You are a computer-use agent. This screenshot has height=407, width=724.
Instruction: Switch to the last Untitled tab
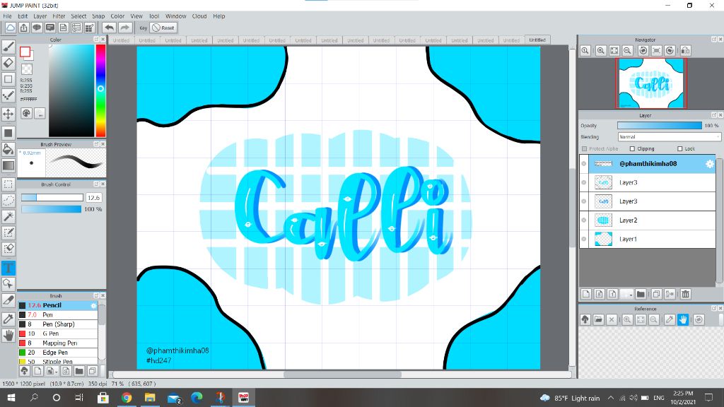point(537,40)
